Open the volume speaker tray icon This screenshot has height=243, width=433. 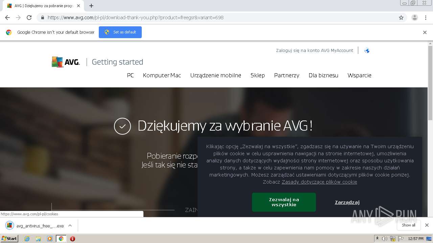pos(385,239)
